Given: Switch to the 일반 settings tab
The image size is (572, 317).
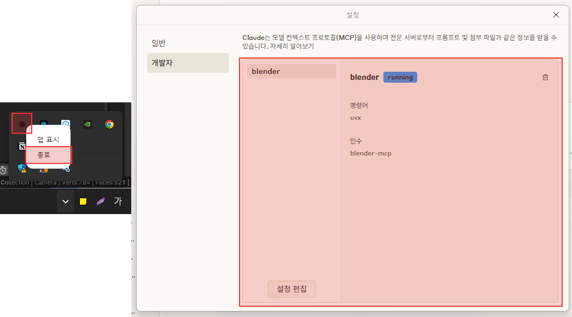Looking at the screenshot, I should pos(159,43).
